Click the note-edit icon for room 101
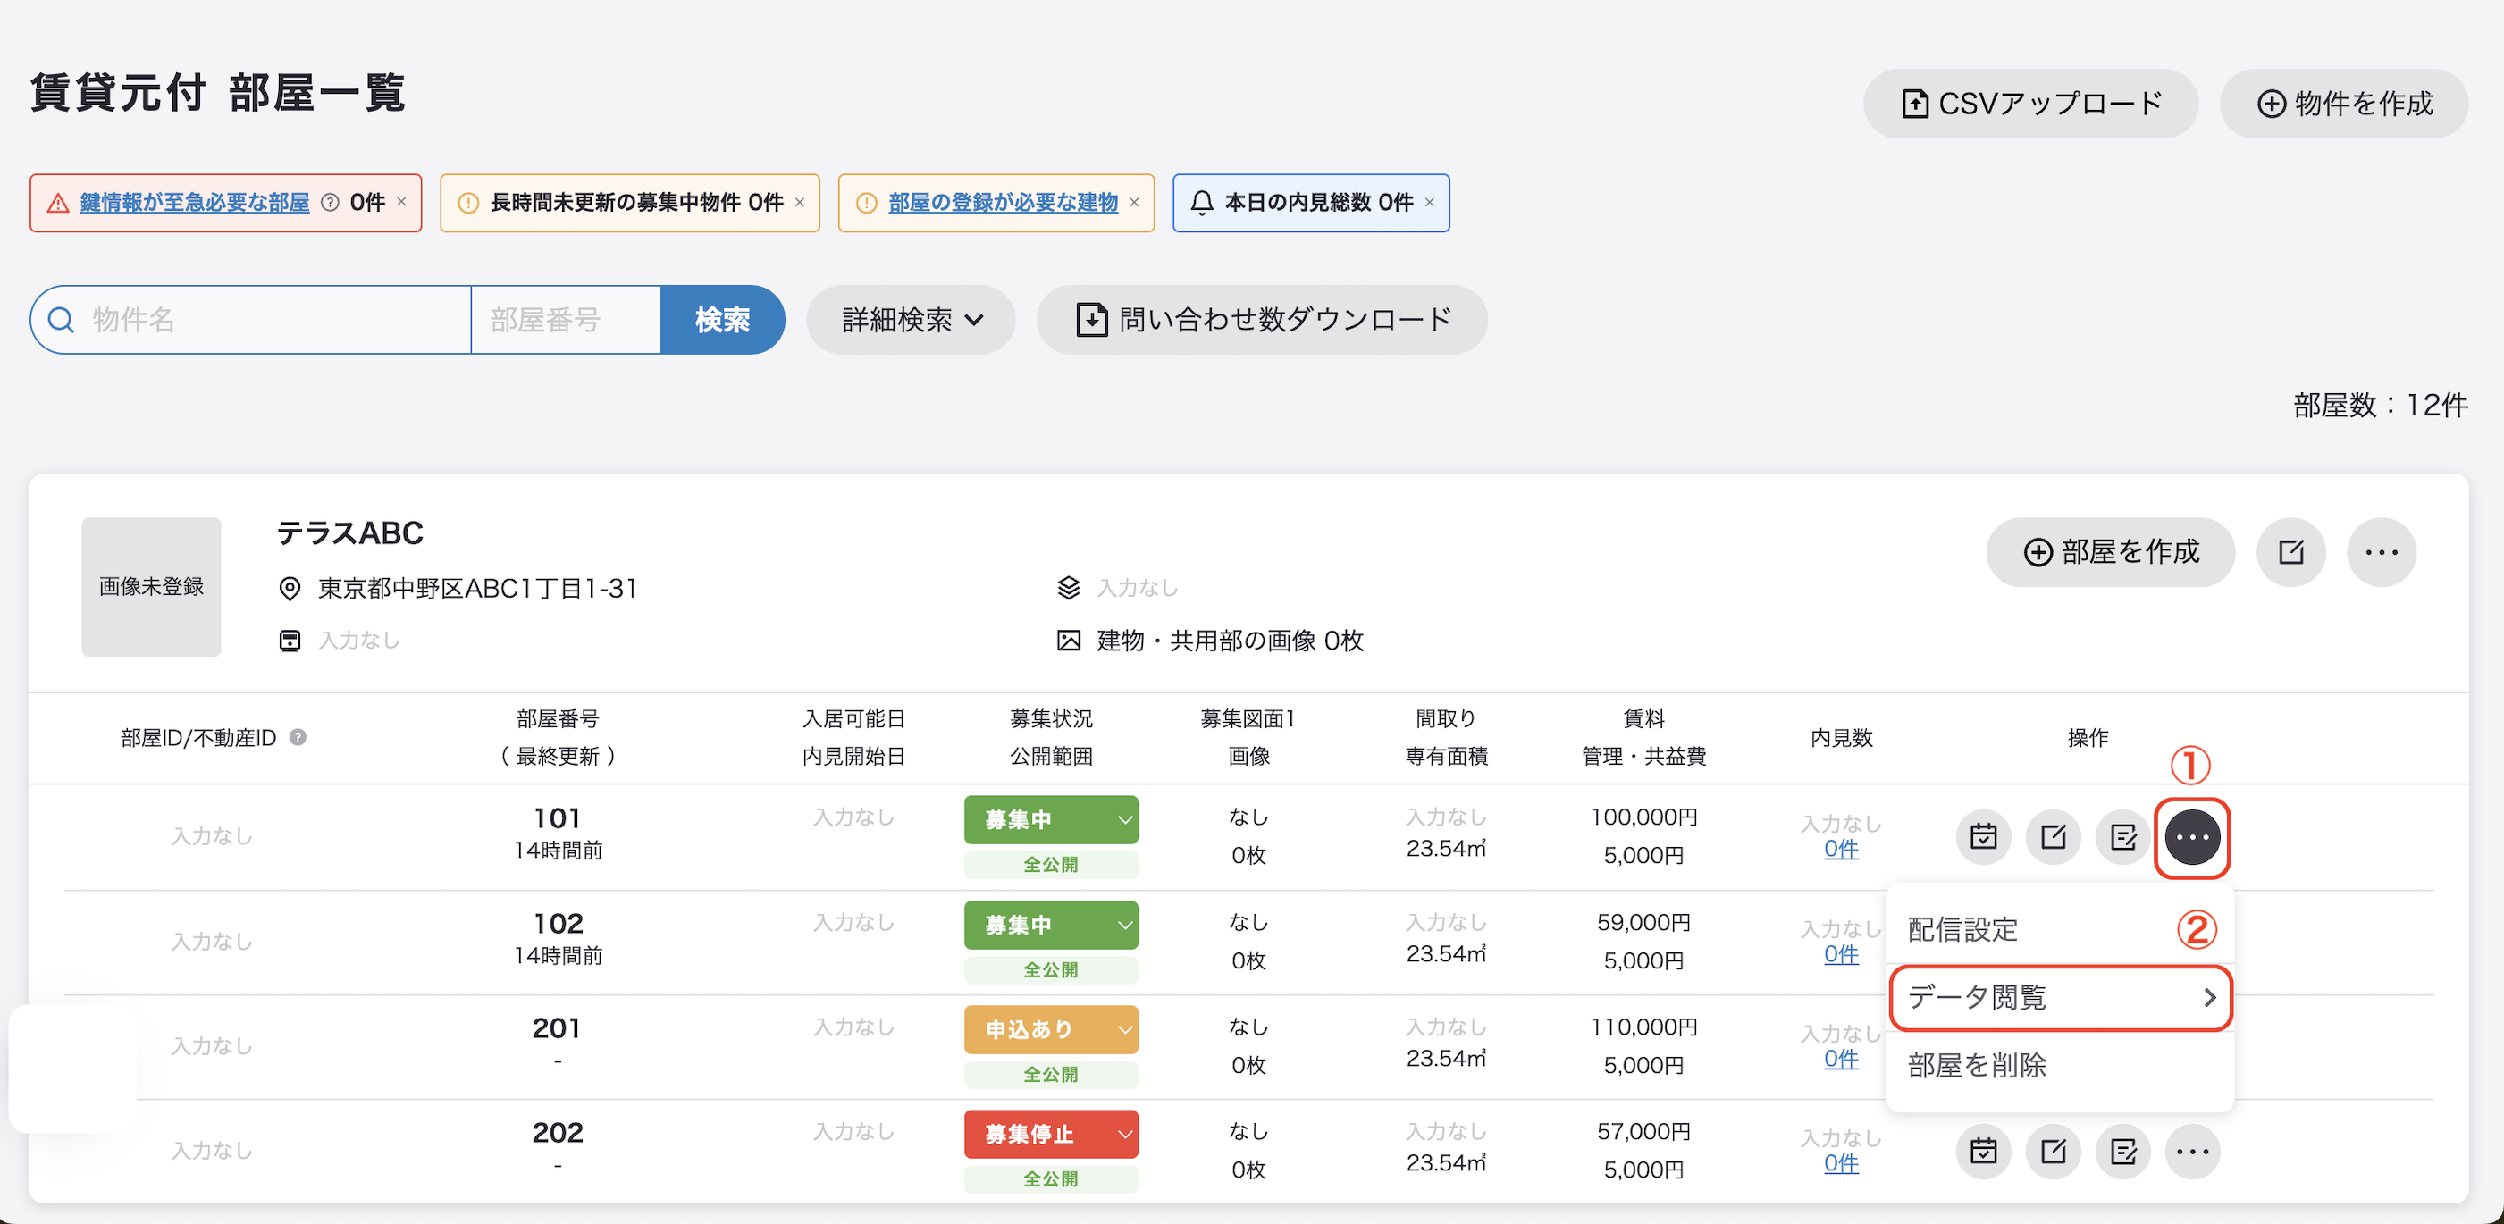The width and height of the screenshot is (2504, 1224). [x=2123, y=836]
